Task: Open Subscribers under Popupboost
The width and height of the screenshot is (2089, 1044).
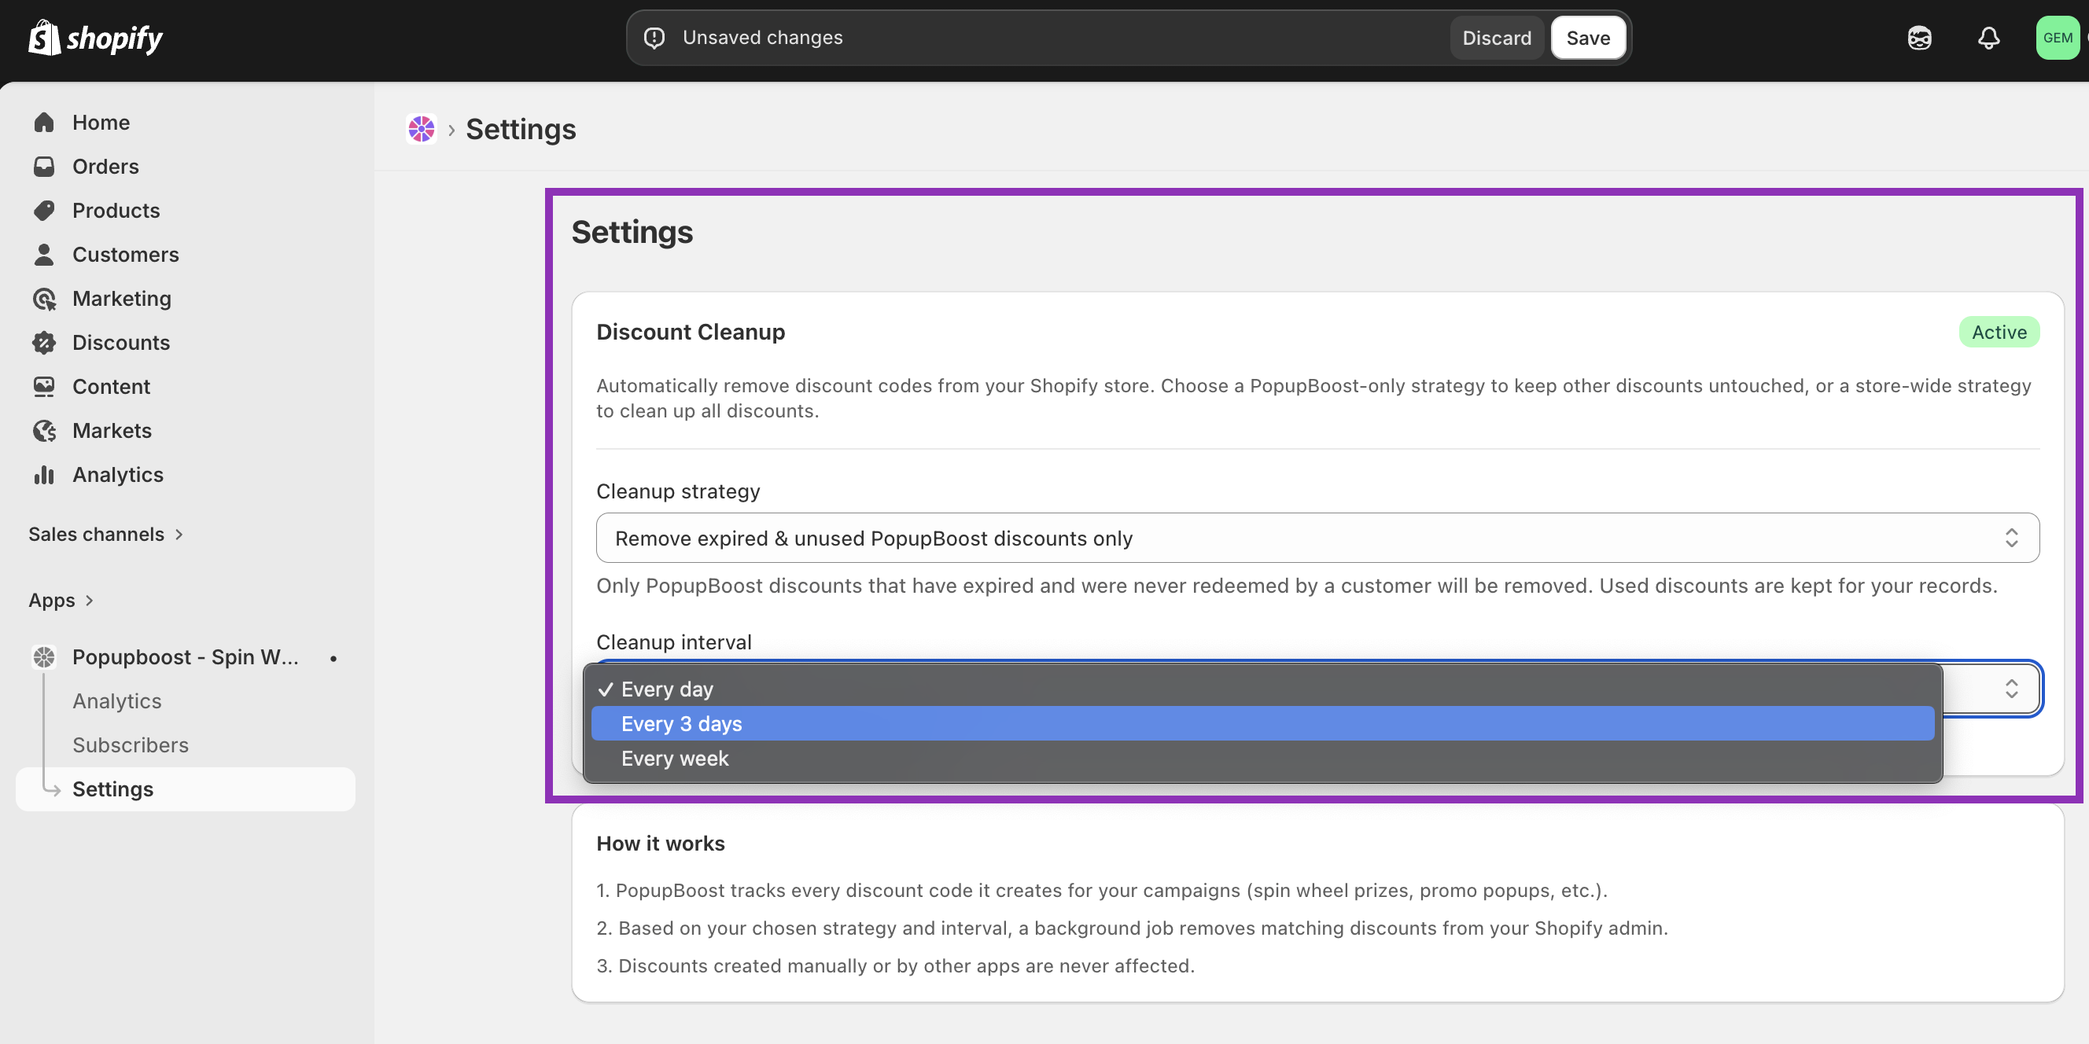Action: [x=131, y=745]
